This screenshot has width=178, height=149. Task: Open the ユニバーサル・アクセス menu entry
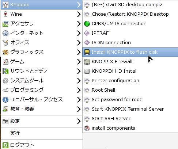[x=42, y=100]
